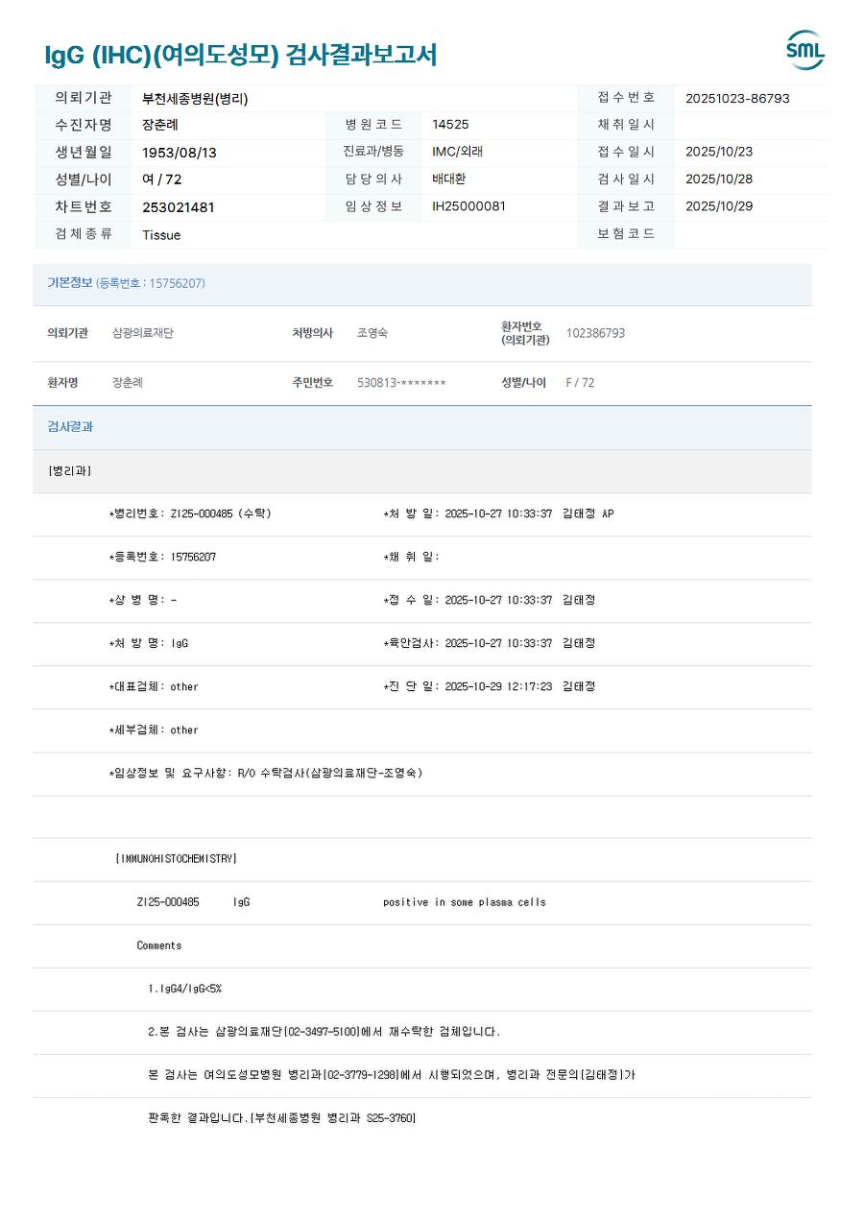This screenshot has height=1220, width=864.
Task: Click the '[IMMUNOHISTOCHEMISTRY]' heading
Action: (176, 858)
